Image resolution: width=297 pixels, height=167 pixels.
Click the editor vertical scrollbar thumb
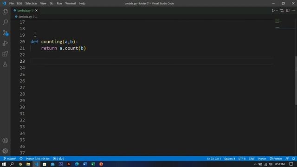click(x=296, y=80)
